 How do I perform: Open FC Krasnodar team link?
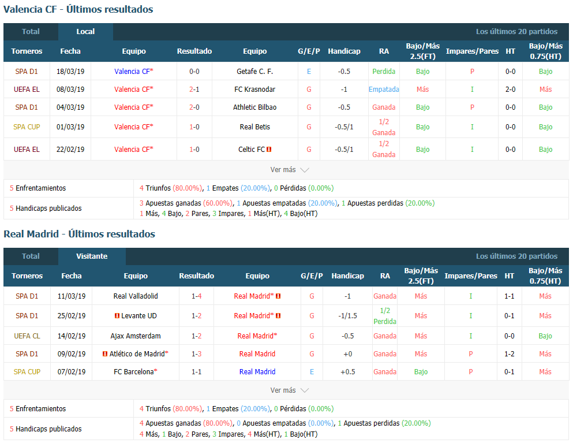(254, 90)
